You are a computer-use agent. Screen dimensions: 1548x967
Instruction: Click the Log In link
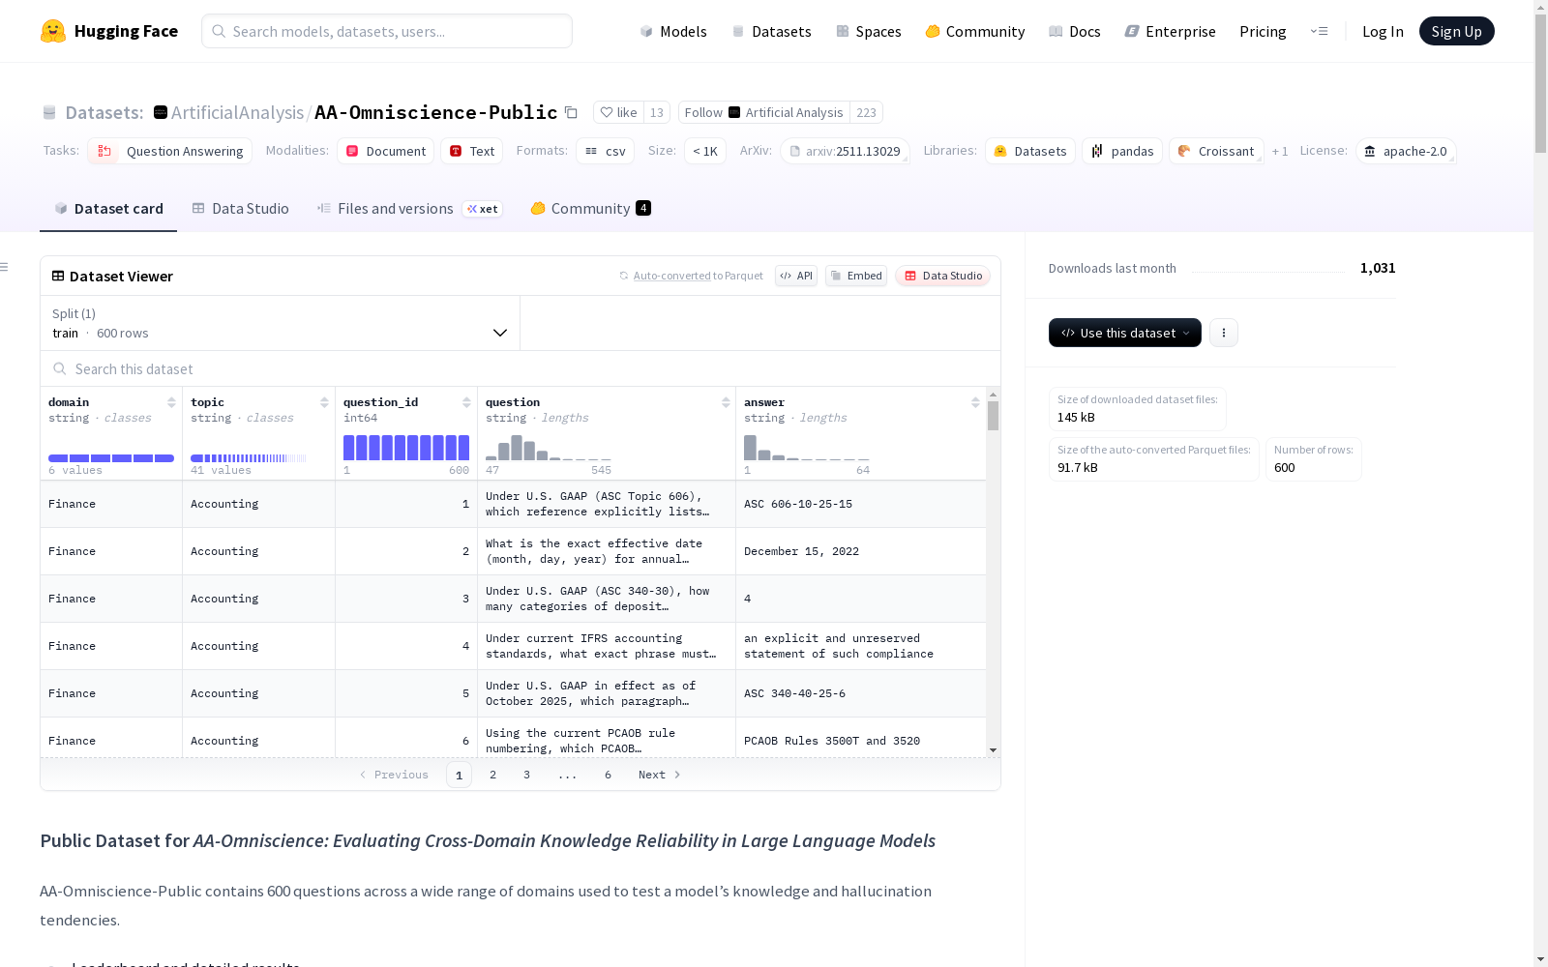(1383, 31)
